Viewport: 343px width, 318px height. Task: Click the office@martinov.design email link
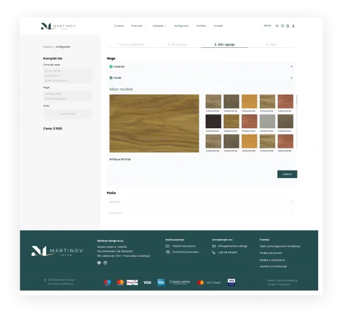(233, 246)
